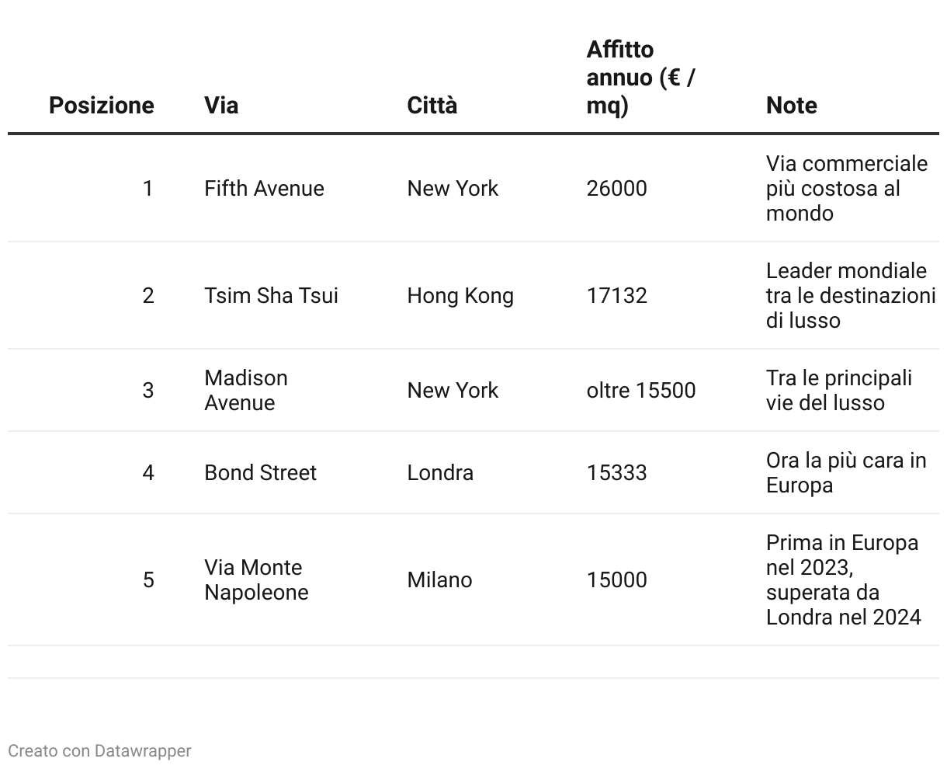Select the Tsim Sha Tsui cell

(271, 295)
